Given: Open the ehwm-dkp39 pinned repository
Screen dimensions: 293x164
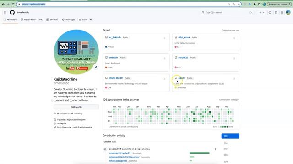Looking at the screenshot, I should tap(115, 78).
